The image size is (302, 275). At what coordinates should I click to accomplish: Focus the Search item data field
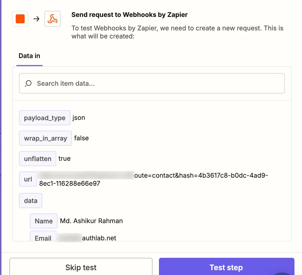tap(152, 83)
